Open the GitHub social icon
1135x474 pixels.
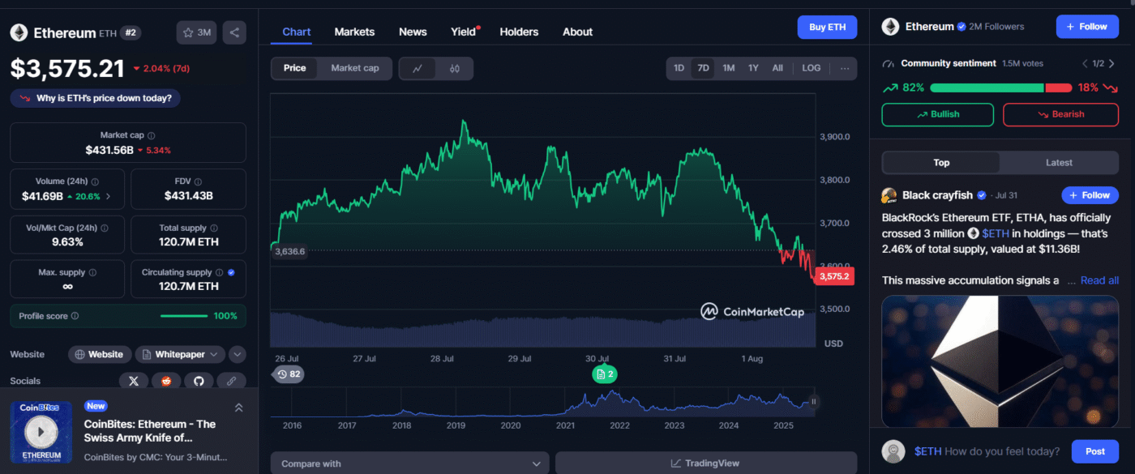click(199, 381)
